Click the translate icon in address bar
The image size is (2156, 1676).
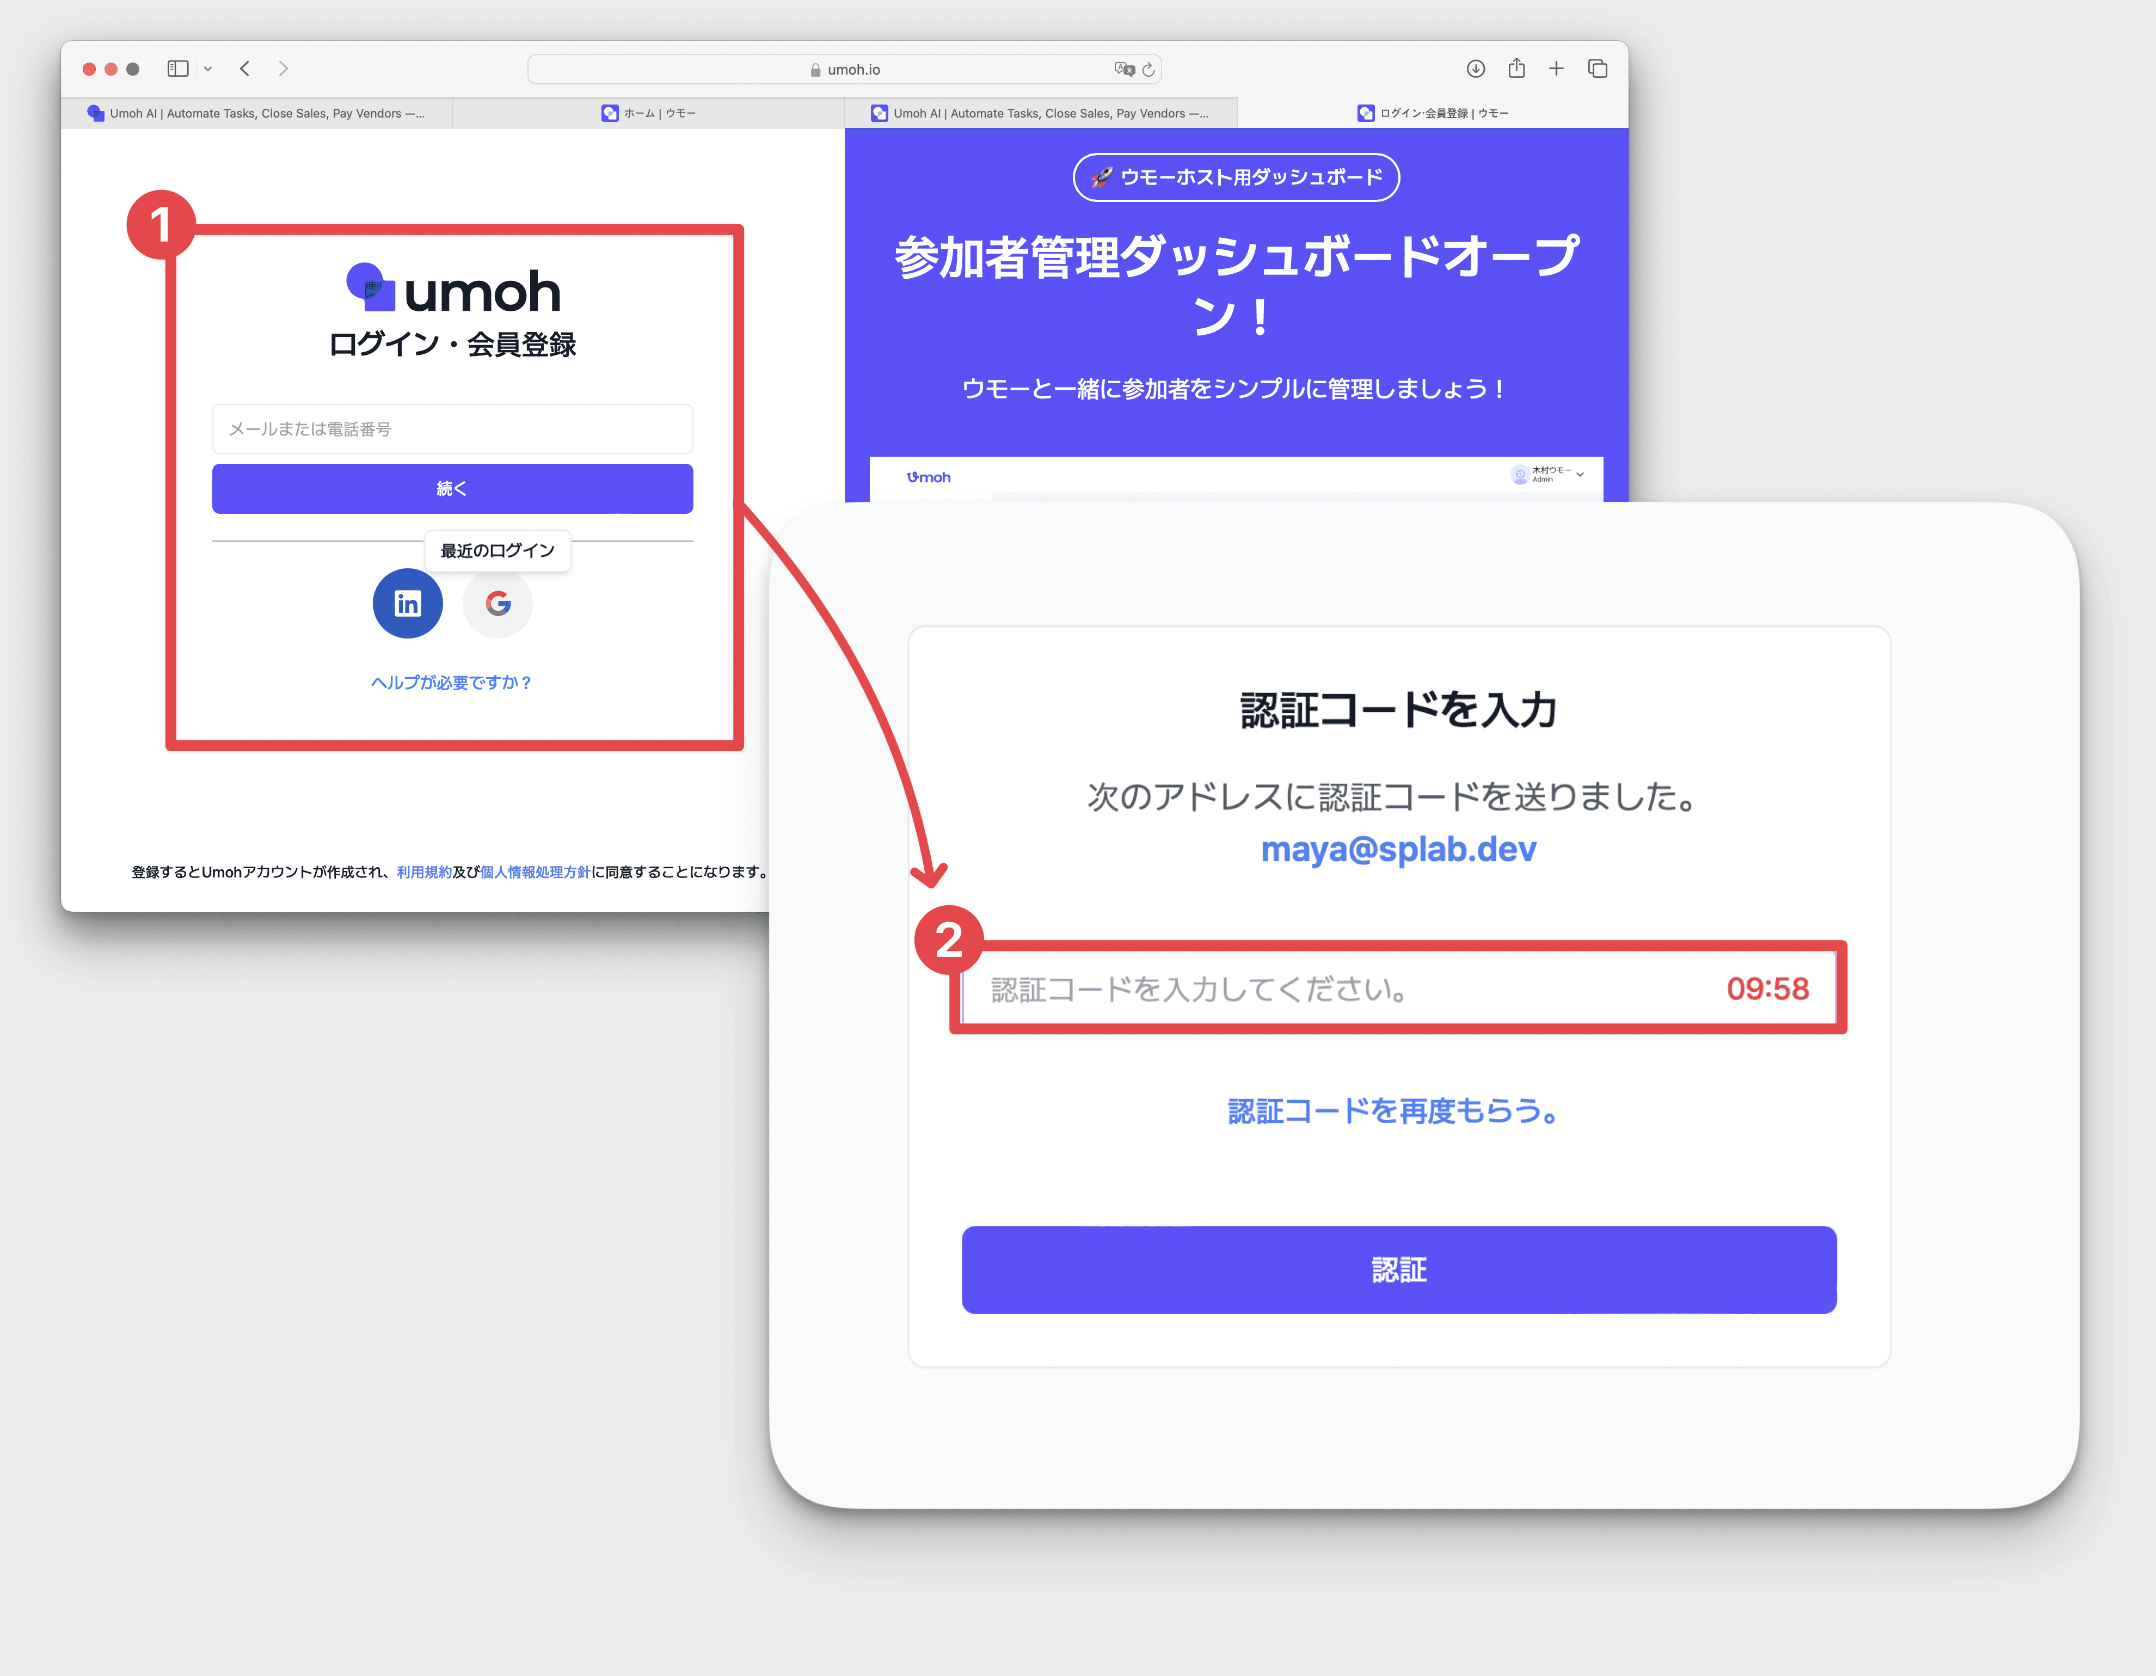[x=1125, y=69]
